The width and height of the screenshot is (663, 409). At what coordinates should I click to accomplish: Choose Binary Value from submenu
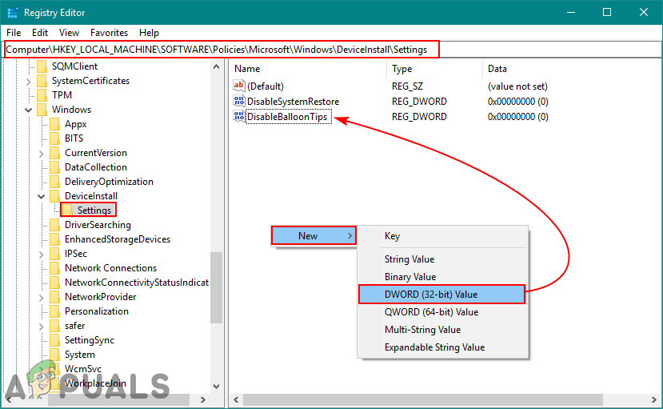[443, 277]
